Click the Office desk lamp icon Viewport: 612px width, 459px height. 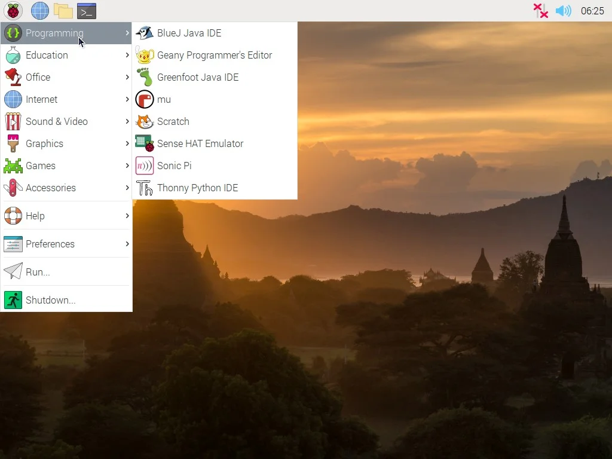13,77
